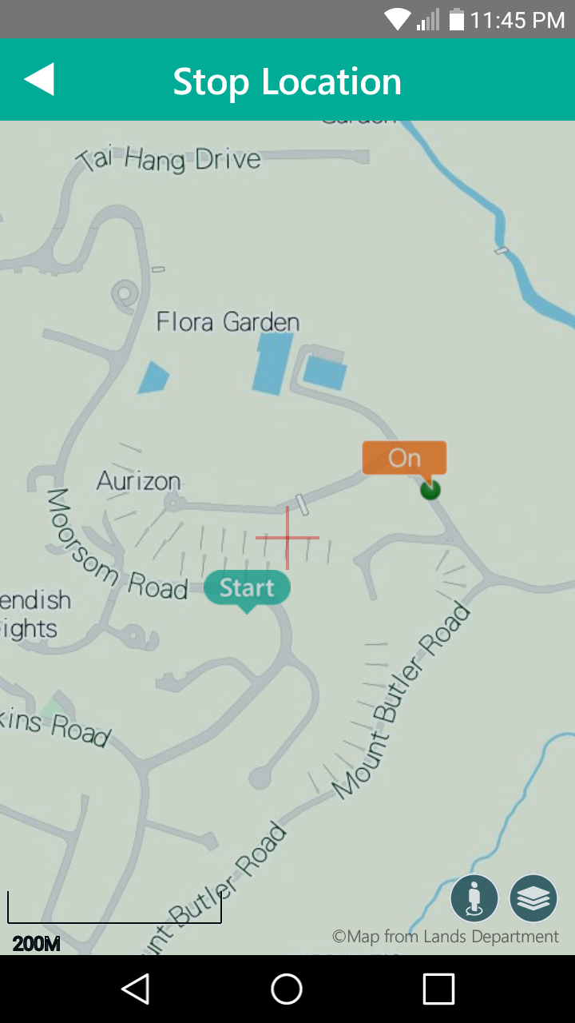
Task: Tap the battery status icon
Action: [x=457, y=19]
